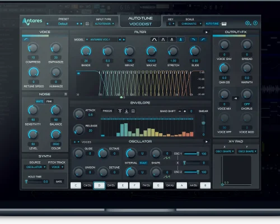Open Synth Source dropdown Oscillator
The image size is (280, 224).
point(35,167)
